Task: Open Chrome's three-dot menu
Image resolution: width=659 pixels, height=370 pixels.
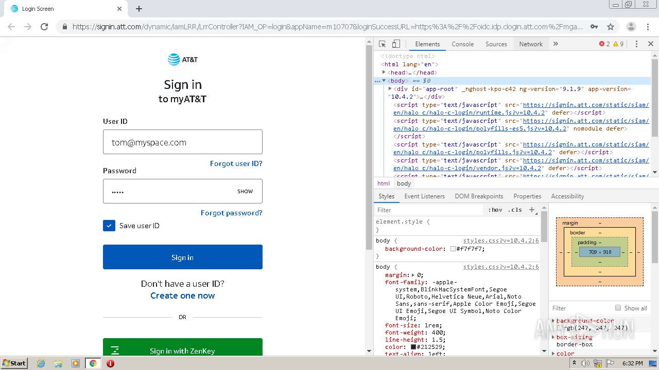Action: 649,27
